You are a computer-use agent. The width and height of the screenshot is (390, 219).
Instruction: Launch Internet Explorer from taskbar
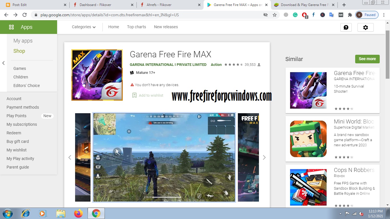(26, 213)
